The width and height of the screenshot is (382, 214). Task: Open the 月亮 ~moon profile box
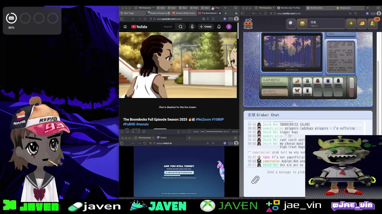(321, 23)
